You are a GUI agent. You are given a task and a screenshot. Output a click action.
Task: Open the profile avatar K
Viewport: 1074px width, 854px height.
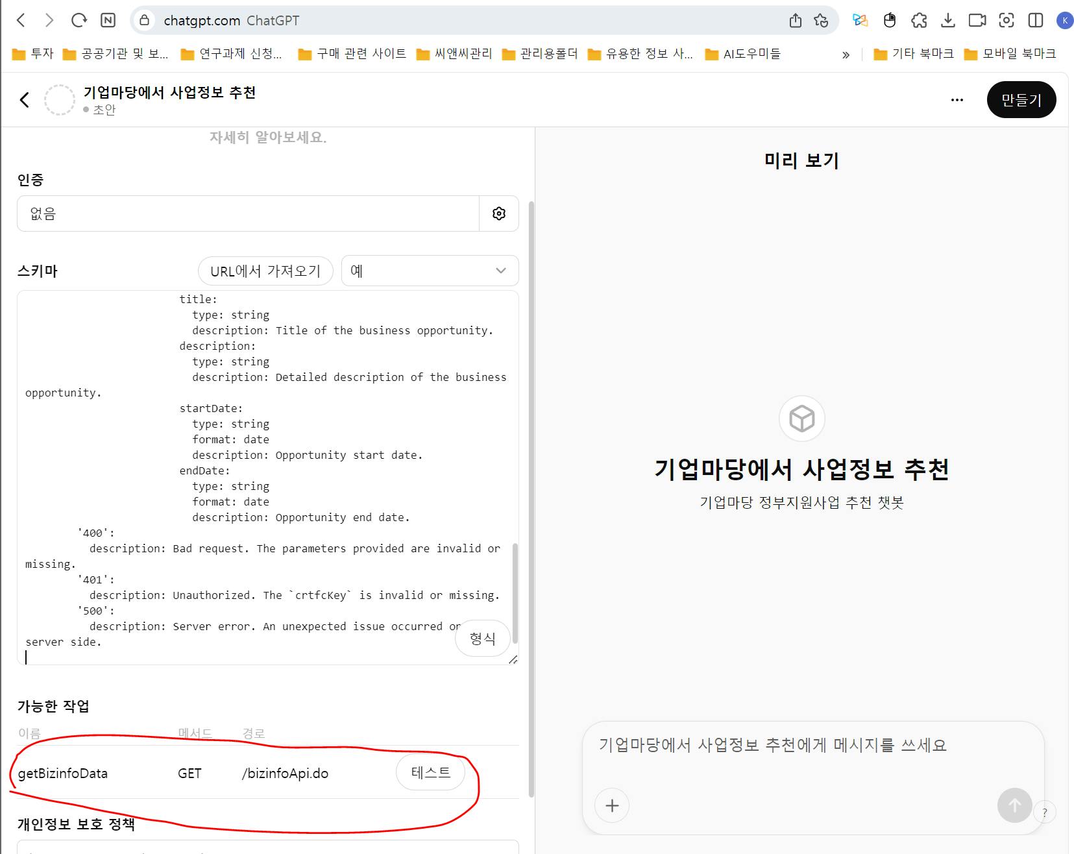pos(1065,21)
